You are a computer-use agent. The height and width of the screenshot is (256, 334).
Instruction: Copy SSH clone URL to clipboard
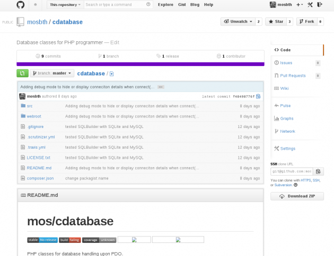(x=318, y=171)
